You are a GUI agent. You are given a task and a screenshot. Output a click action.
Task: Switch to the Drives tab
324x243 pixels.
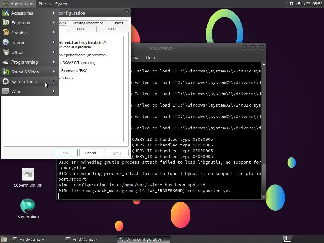[x=118, y=23]
